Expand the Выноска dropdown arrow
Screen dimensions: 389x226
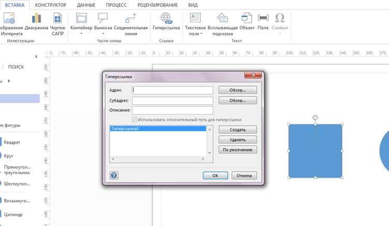tap(103, 34)
